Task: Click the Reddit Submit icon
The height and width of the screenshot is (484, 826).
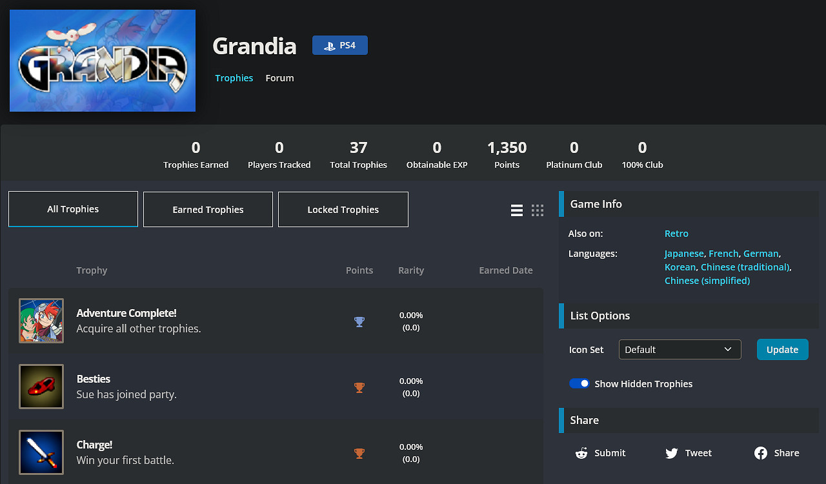Action: (x=581, y=453)
